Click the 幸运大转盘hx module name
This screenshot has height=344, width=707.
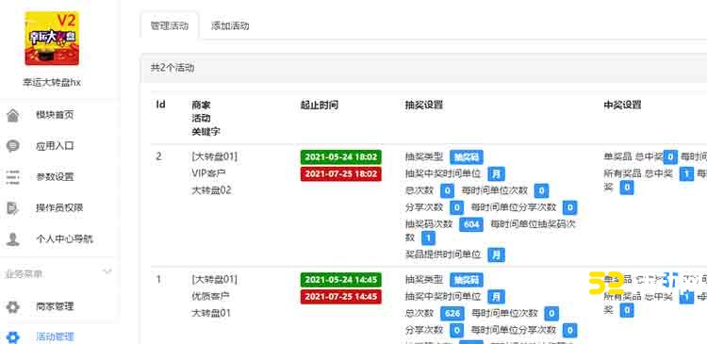pos(52,83)
